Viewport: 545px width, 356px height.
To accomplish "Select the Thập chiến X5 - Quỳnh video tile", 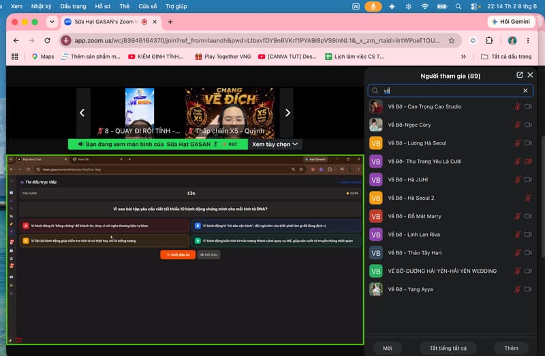I will [x=230, y=113].
